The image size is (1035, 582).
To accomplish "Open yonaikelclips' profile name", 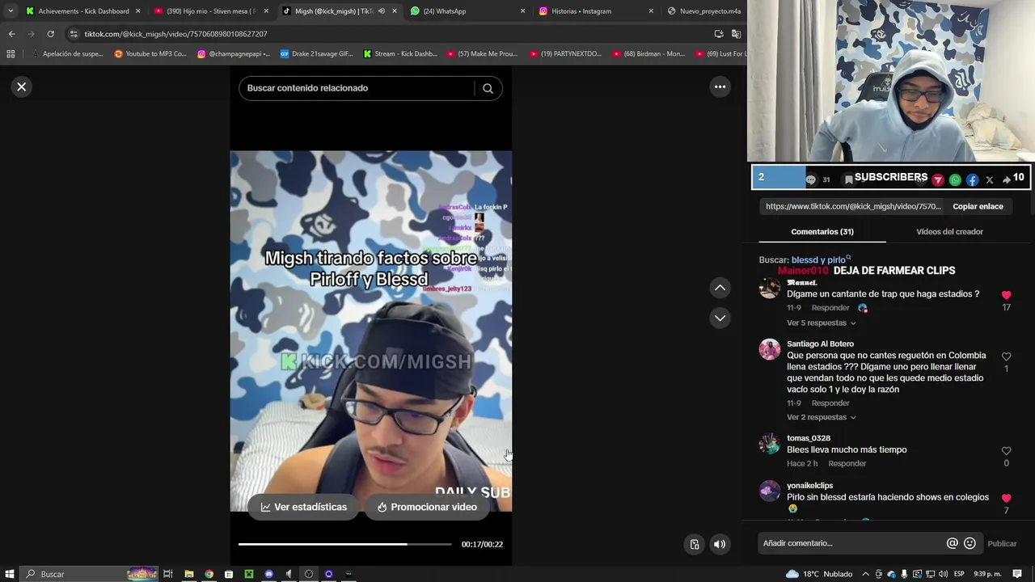I will pyautogui.click(x=809, y=486).
